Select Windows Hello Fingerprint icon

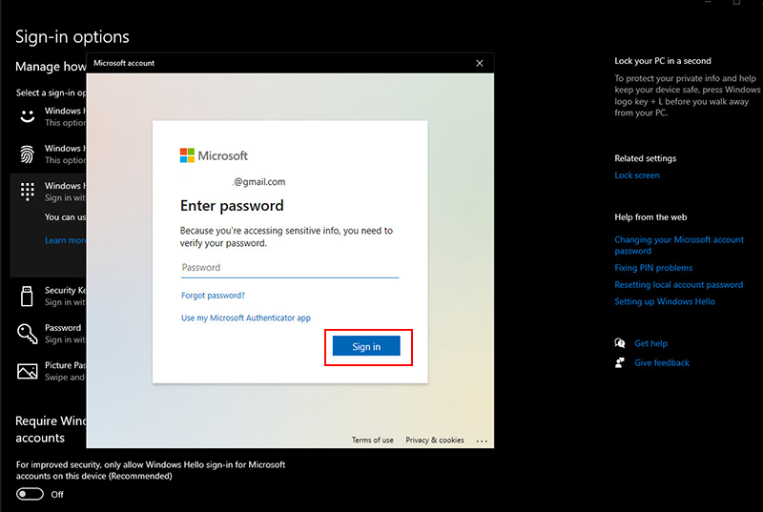28,154
